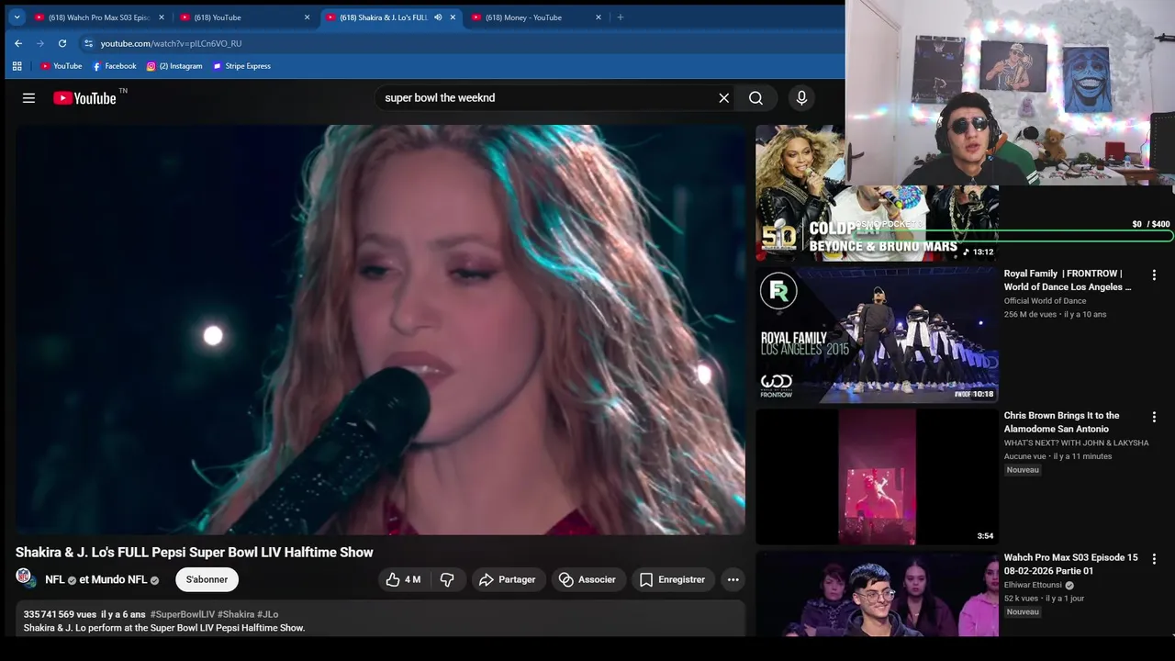This screenshot has width=1175, height=661.
Task: Open the Wahch Pro Max S03 Episode 15 title
Action: 1070,565
